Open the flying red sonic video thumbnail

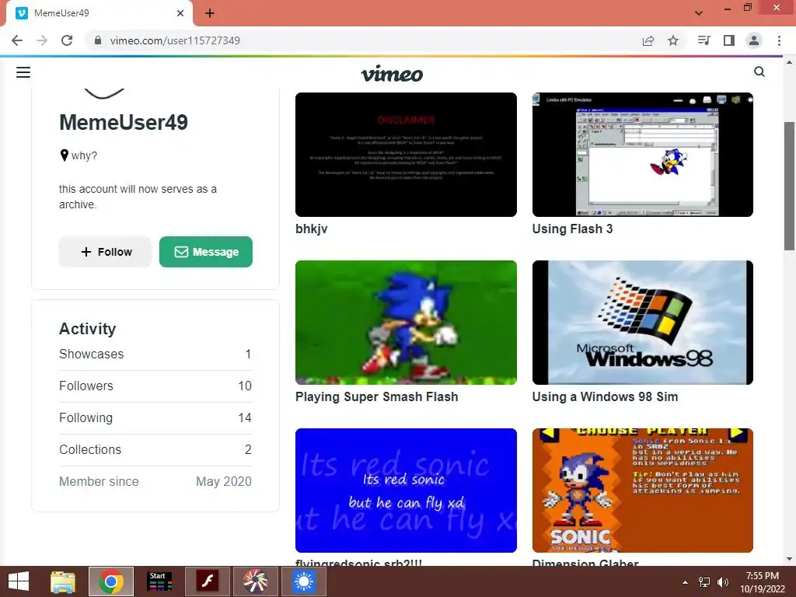(x=406, y=491)
